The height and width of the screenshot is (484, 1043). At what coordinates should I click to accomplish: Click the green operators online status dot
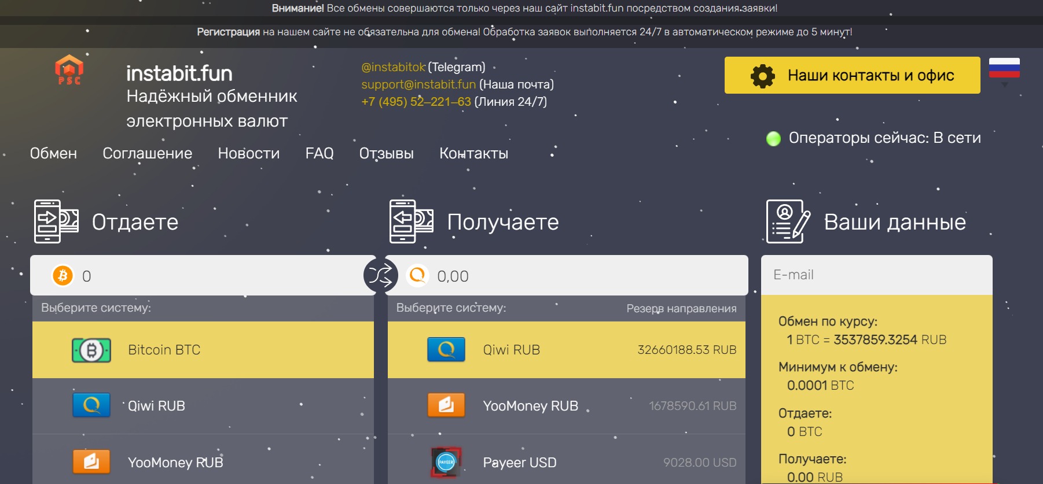coord(773,139)
